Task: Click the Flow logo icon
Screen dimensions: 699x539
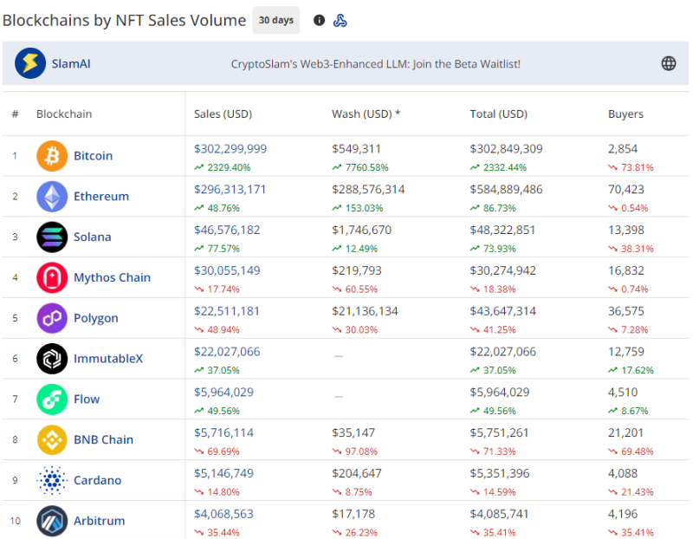Action: pos(51,399)
